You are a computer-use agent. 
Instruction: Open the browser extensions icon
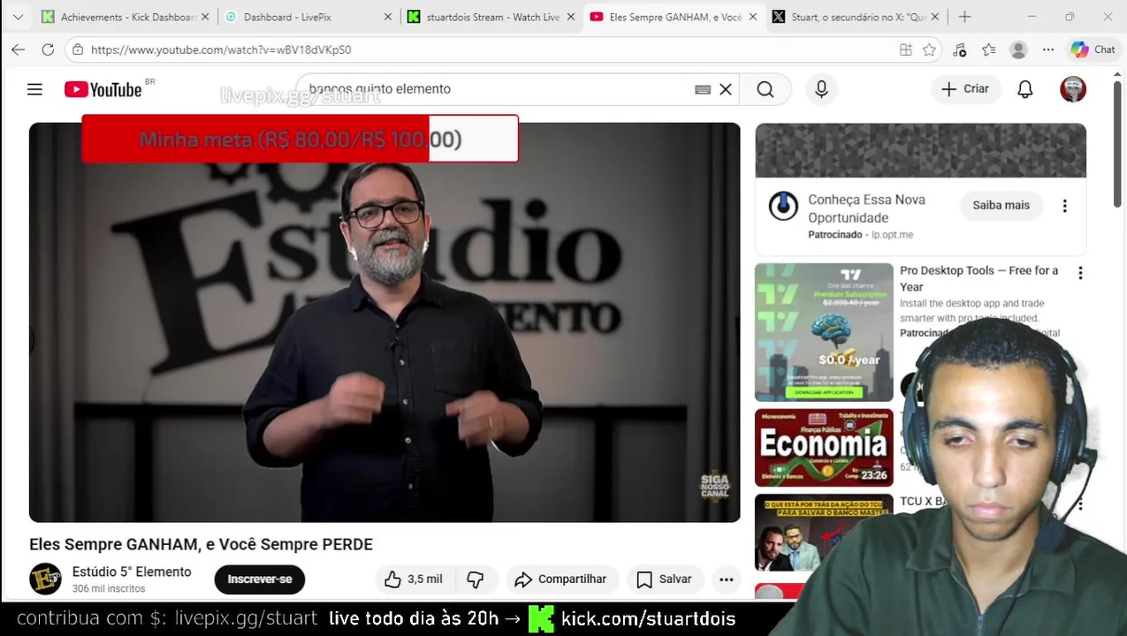[x=960, y=50]
